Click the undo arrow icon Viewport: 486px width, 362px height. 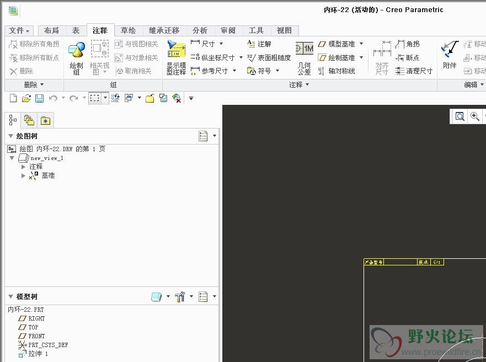pos(53,98)
